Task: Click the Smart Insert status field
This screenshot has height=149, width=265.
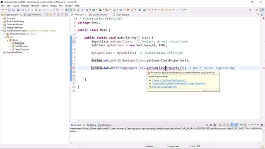Action: click(x=174, y=147)
